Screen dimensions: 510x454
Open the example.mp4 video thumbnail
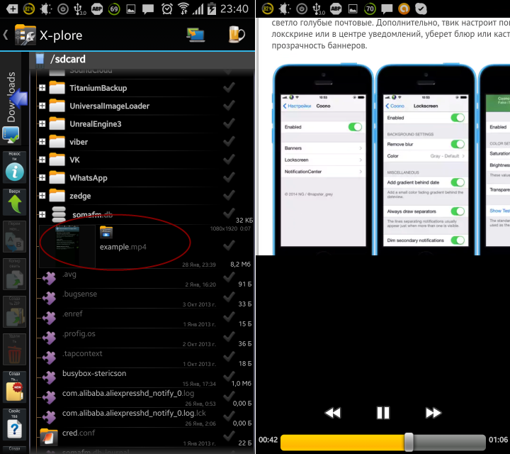68,246
